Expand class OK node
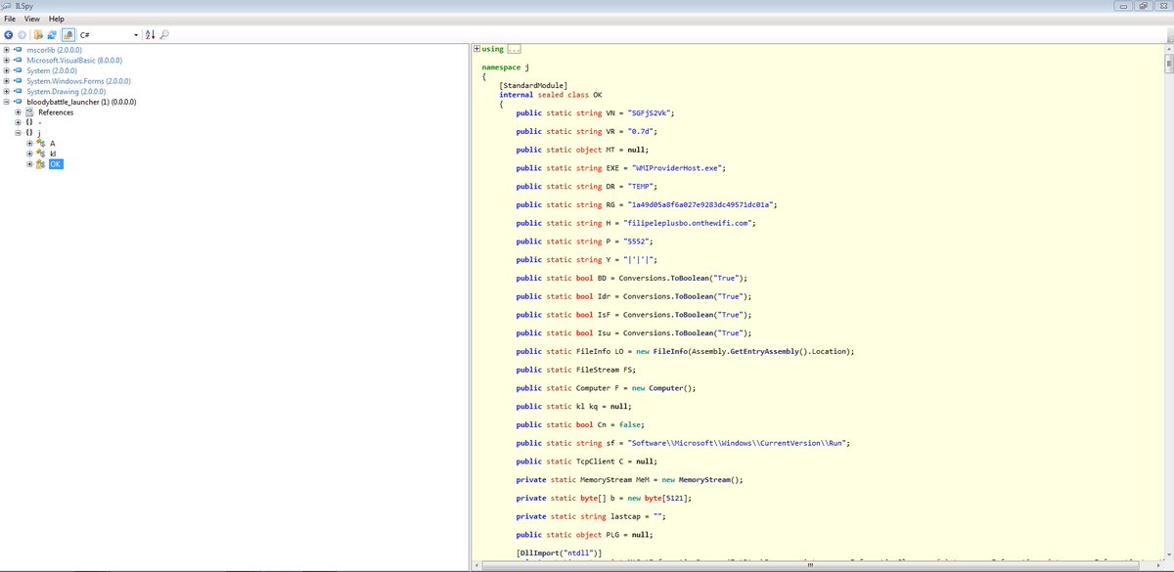The width and height of the screenshot is (1174, 572). point(30,164)
